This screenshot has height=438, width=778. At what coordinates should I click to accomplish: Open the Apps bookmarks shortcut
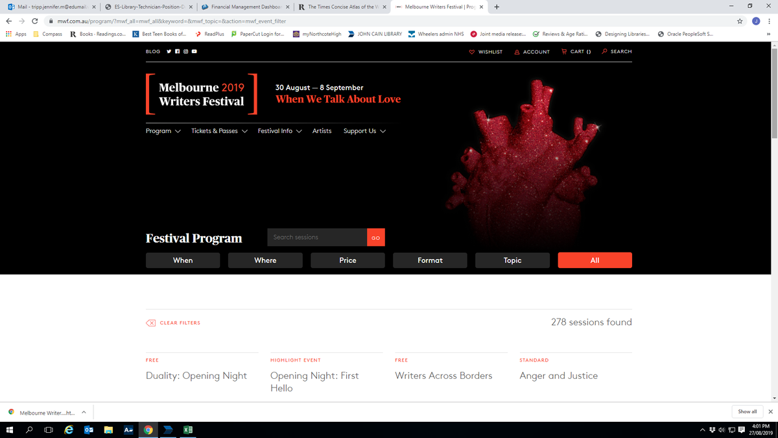16,34
